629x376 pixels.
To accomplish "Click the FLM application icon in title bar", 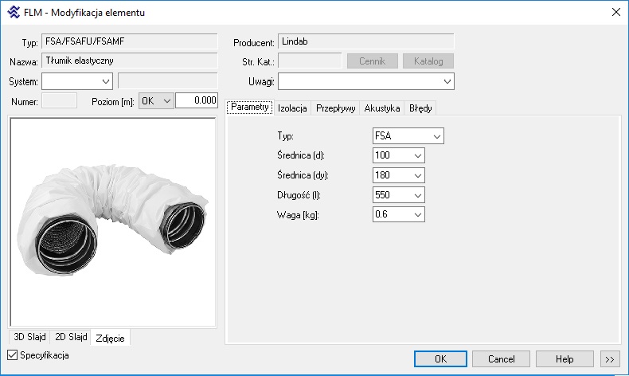I will (x=13, y=12).
